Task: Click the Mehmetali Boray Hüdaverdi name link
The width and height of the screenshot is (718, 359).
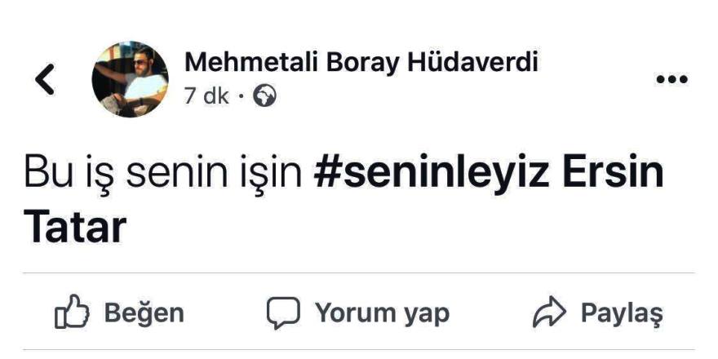Action: (x=361, y=62)
